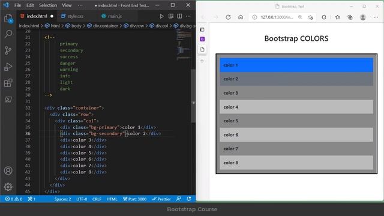The width and height of the screenshot is (384, 216).
Task: Switch to the index.html tab
Action: coord(37,16)
